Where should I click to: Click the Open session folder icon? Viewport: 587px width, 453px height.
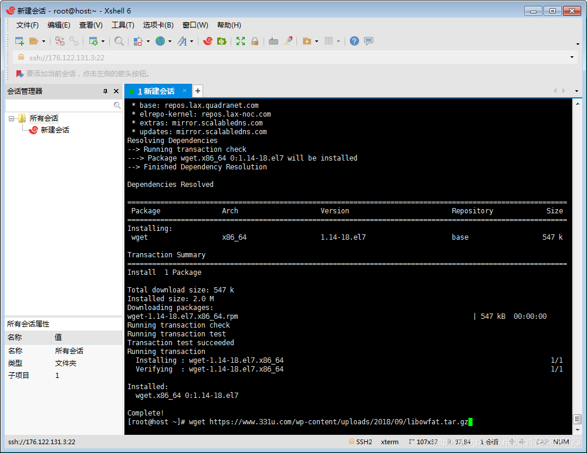click(x=33, y=41)
